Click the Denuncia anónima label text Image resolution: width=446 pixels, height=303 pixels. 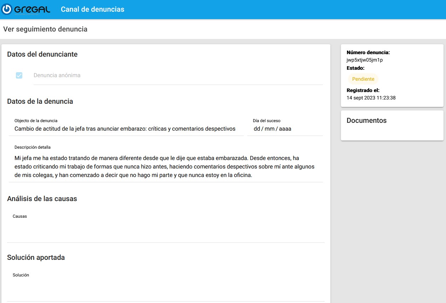click(x=57, y=75)
